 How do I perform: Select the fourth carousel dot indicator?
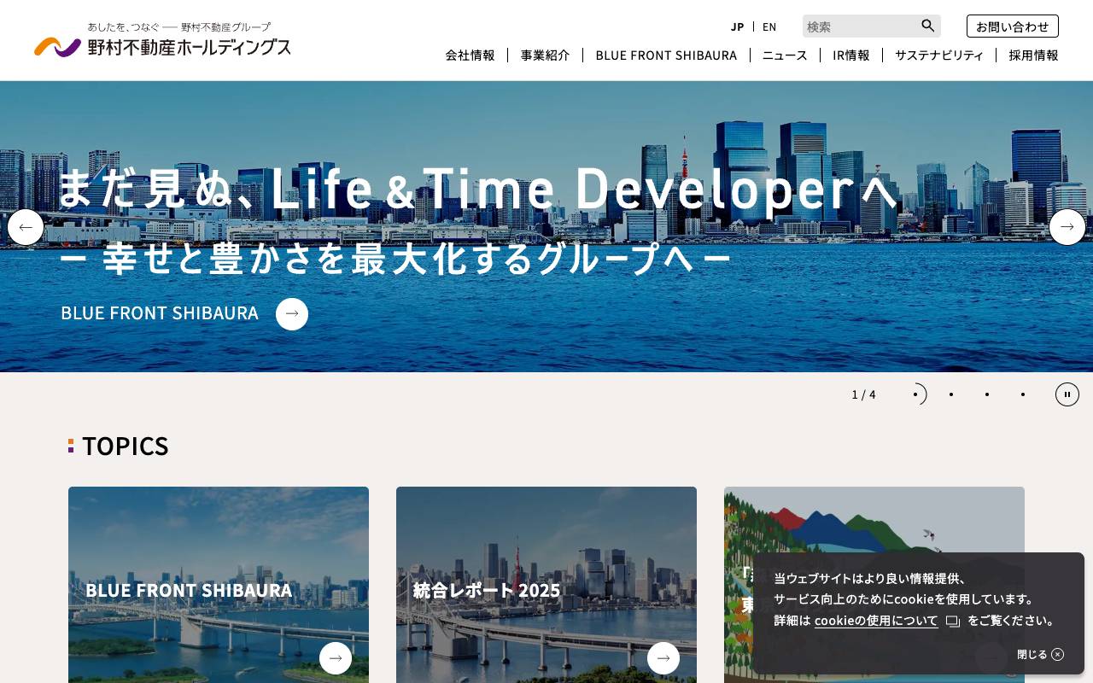click(x=1023, y=394)
